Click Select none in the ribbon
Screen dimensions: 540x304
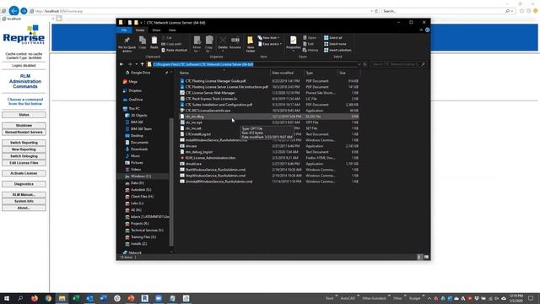[x=335, y=44]
